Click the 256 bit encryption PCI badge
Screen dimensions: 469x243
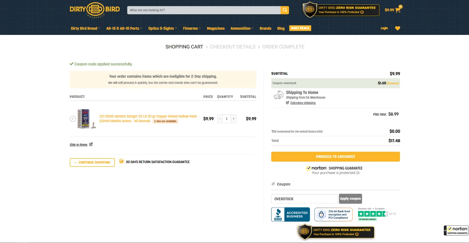pos(333,214)
